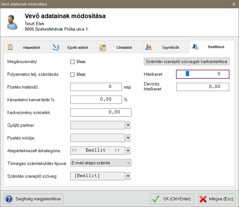Cancel with the Mégse (Esc) button

point(216,199)
